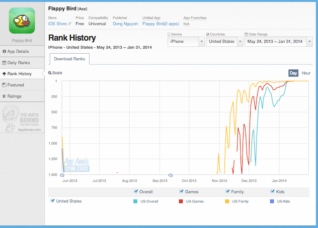Click the Flappy Bird caption in sidebar

pos(22,41)
